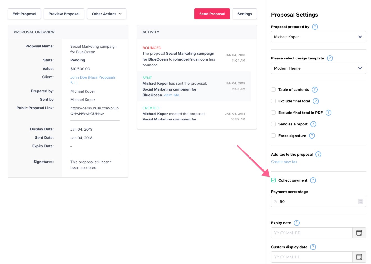Open the Custom display date calendar icon
This screenshot has width=371, height=264.
pyautogui.click(x=359, y=257)
